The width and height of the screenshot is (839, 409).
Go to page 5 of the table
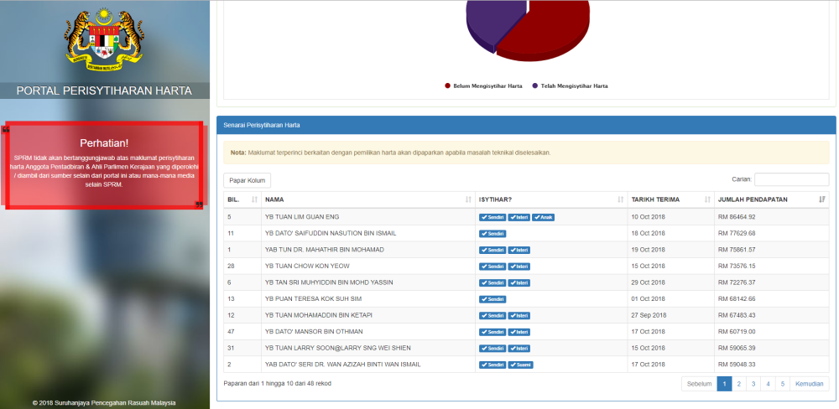coord(782,384)
